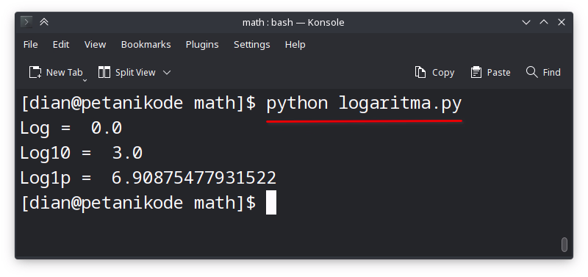The width and height of the screenshot is (588, 277).
Task: Click the Paste clipboard icon
Action: pos(476,72)
